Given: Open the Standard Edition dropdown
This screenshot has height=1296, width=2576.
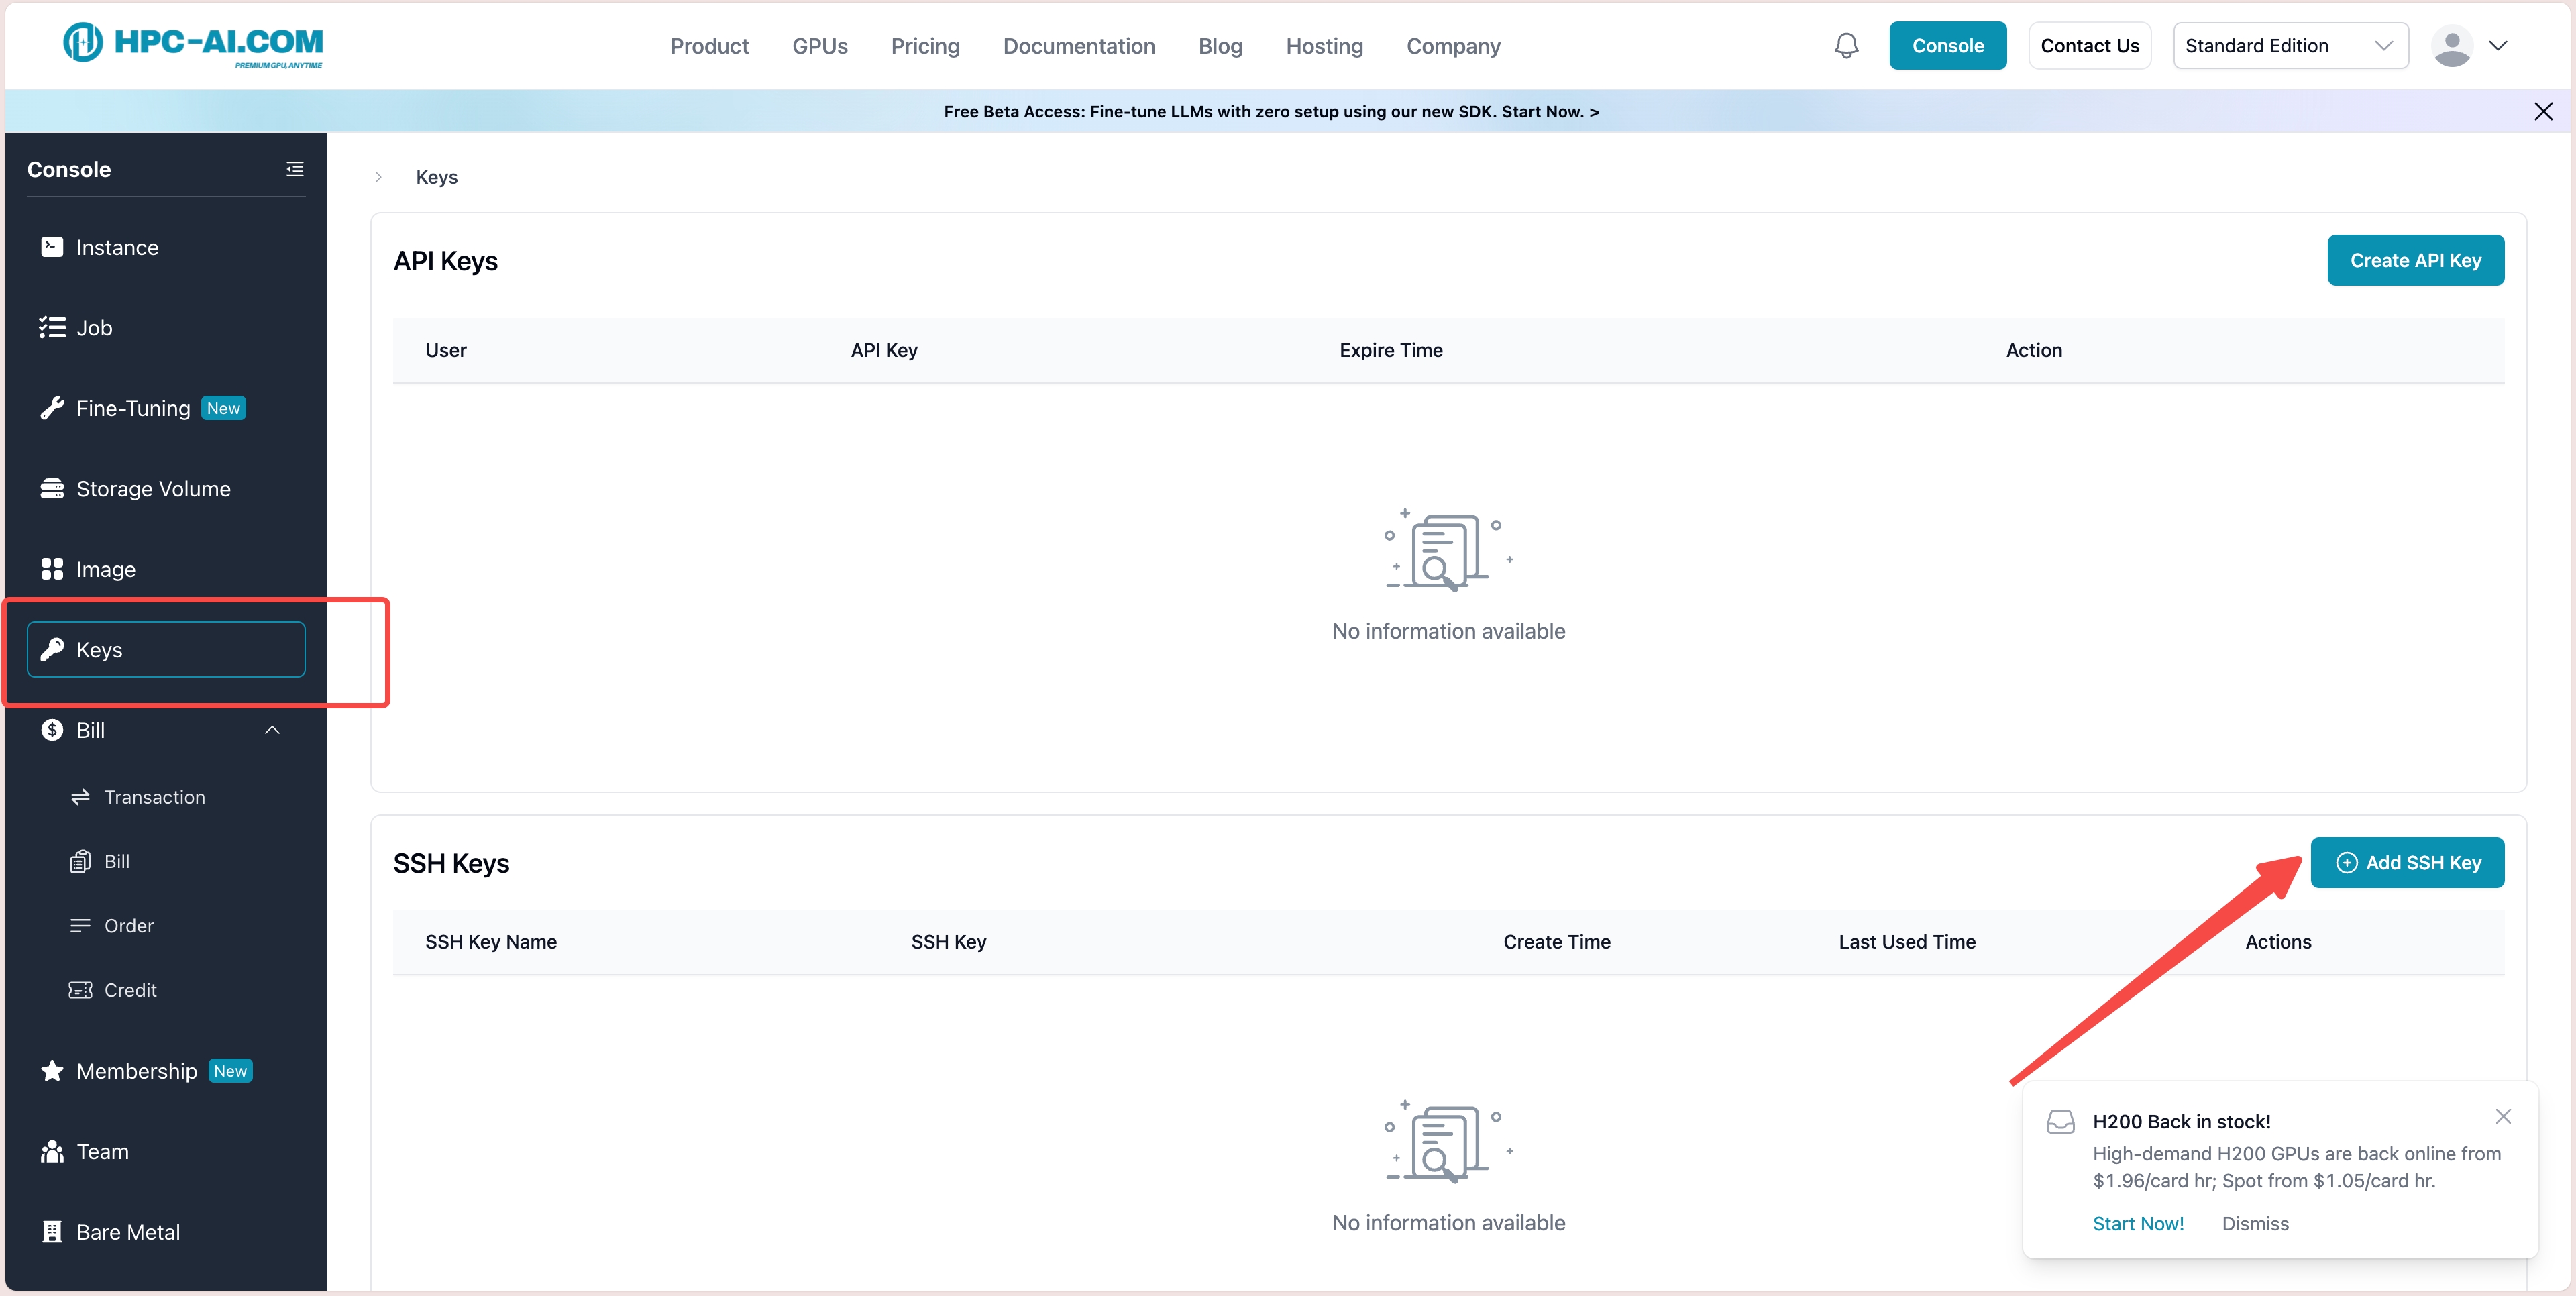Looking at the screenshot, I should pyautogui.click(x=2289, y=46).
